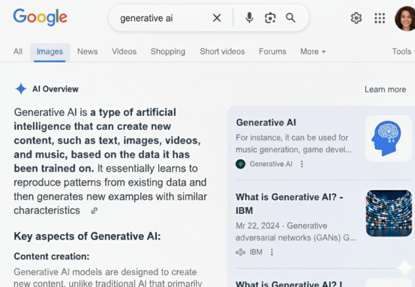The image size is (415, 287).
Task: Click the 'Content creation:' subheading
Action: point(52,256)
